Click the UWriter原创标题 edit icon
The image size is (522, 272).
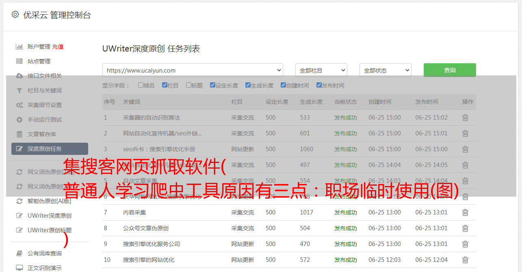tap(19, 230)
